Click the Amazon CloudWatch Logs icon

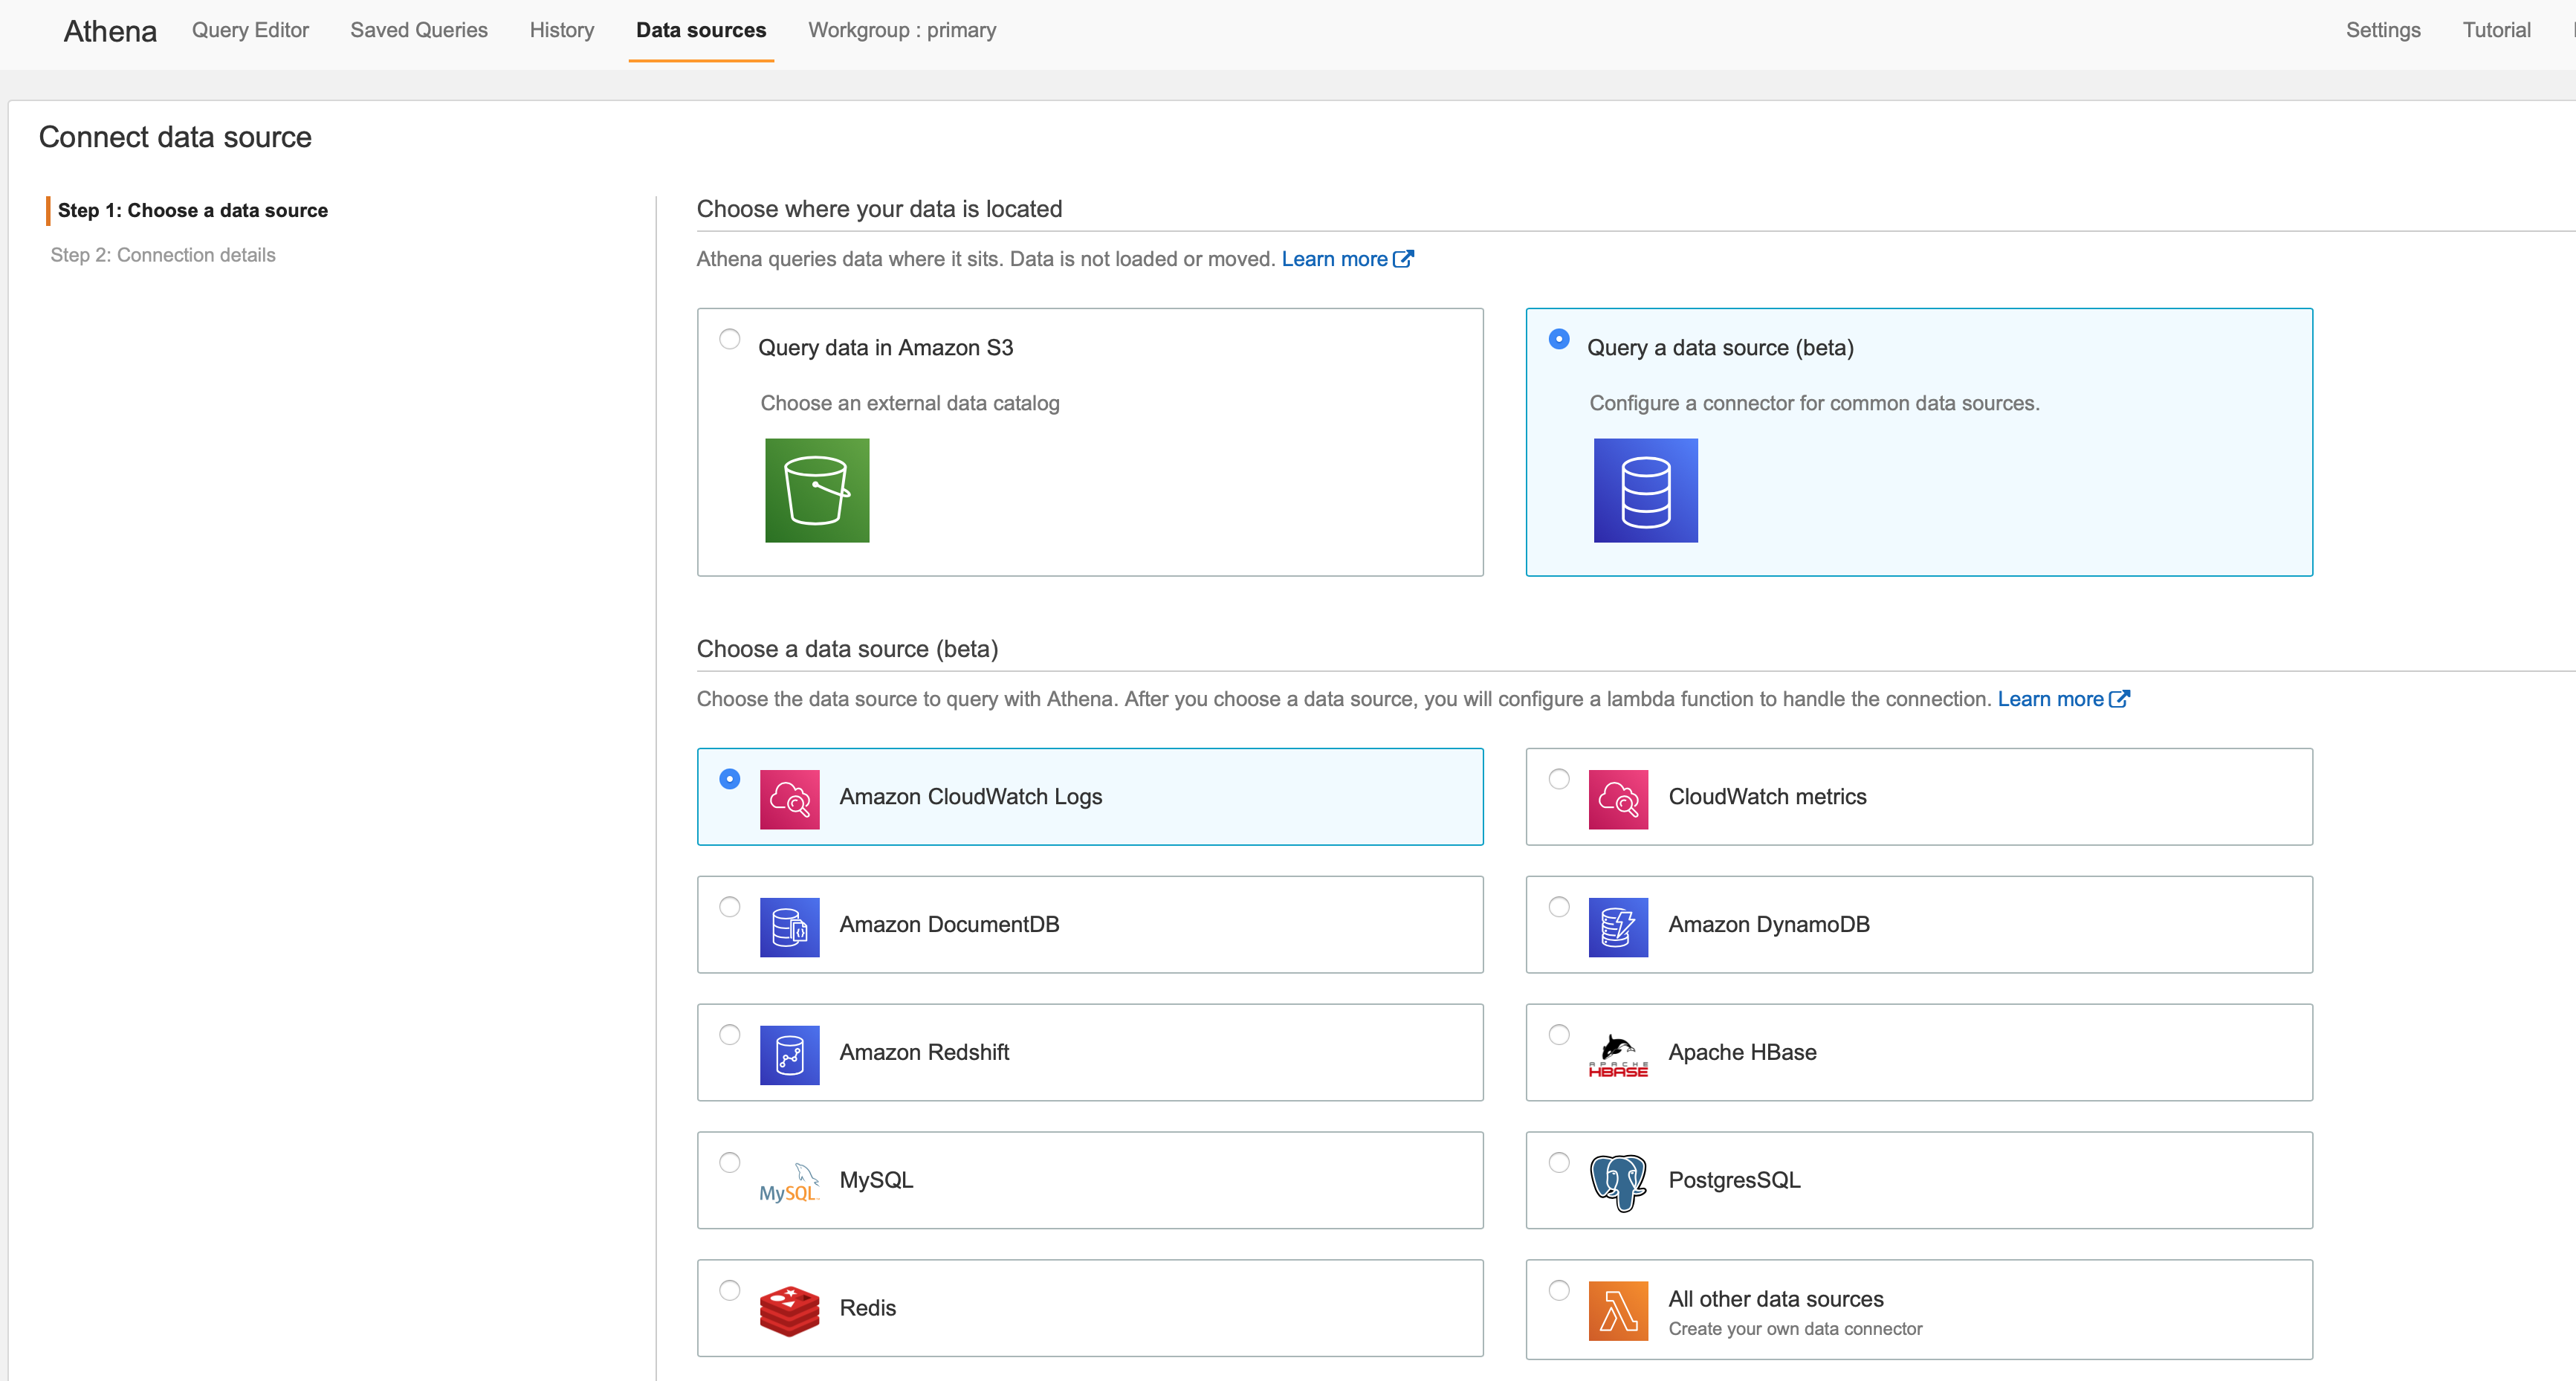point(789,799)
